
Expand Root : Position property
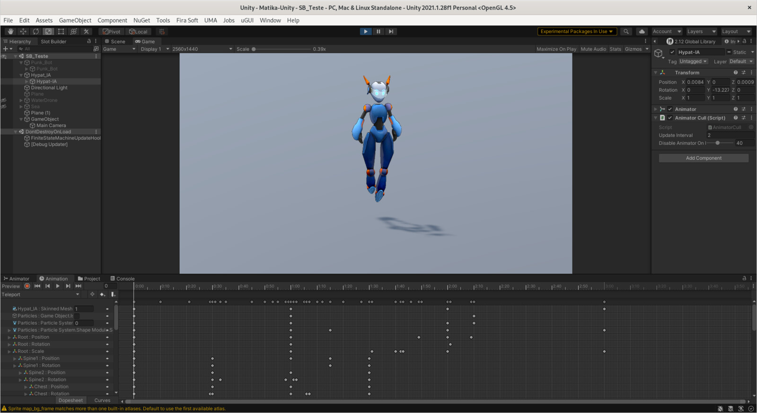coord(9,337)
